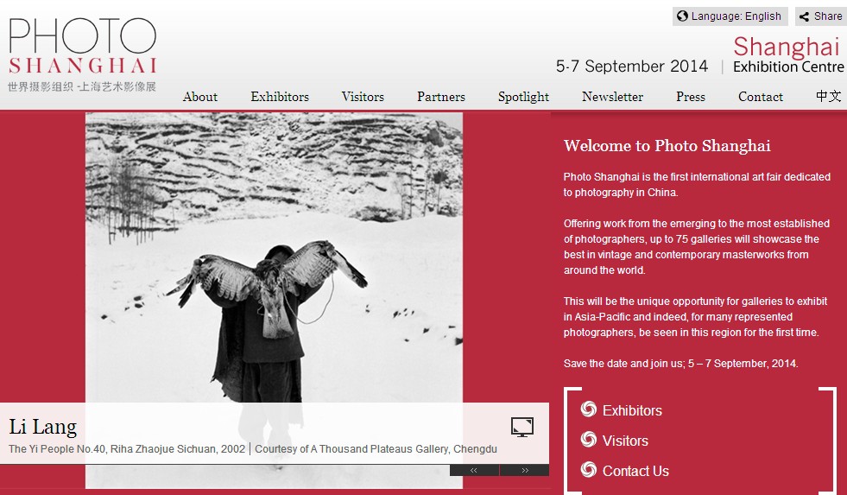Click Contact Us link in sidebar box
847x495 pixels.
pyautogui.click(x=635, y=471)
